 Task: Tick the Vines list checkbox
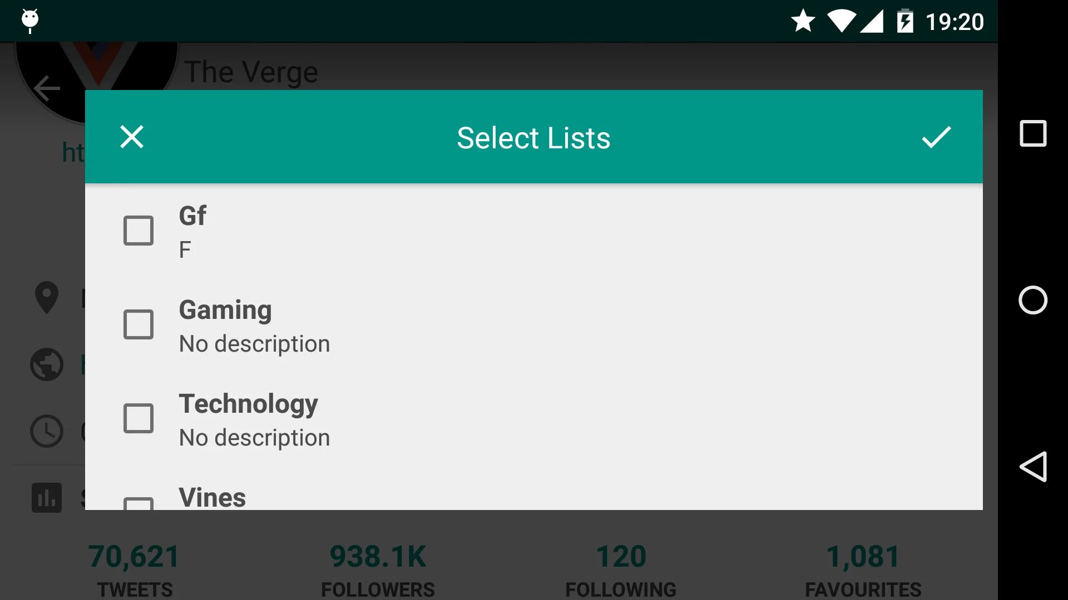[139, 503]
